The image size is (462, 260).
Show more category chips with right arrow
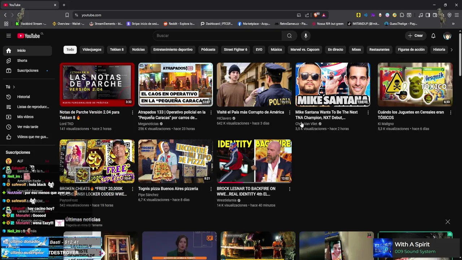[451, 50]
